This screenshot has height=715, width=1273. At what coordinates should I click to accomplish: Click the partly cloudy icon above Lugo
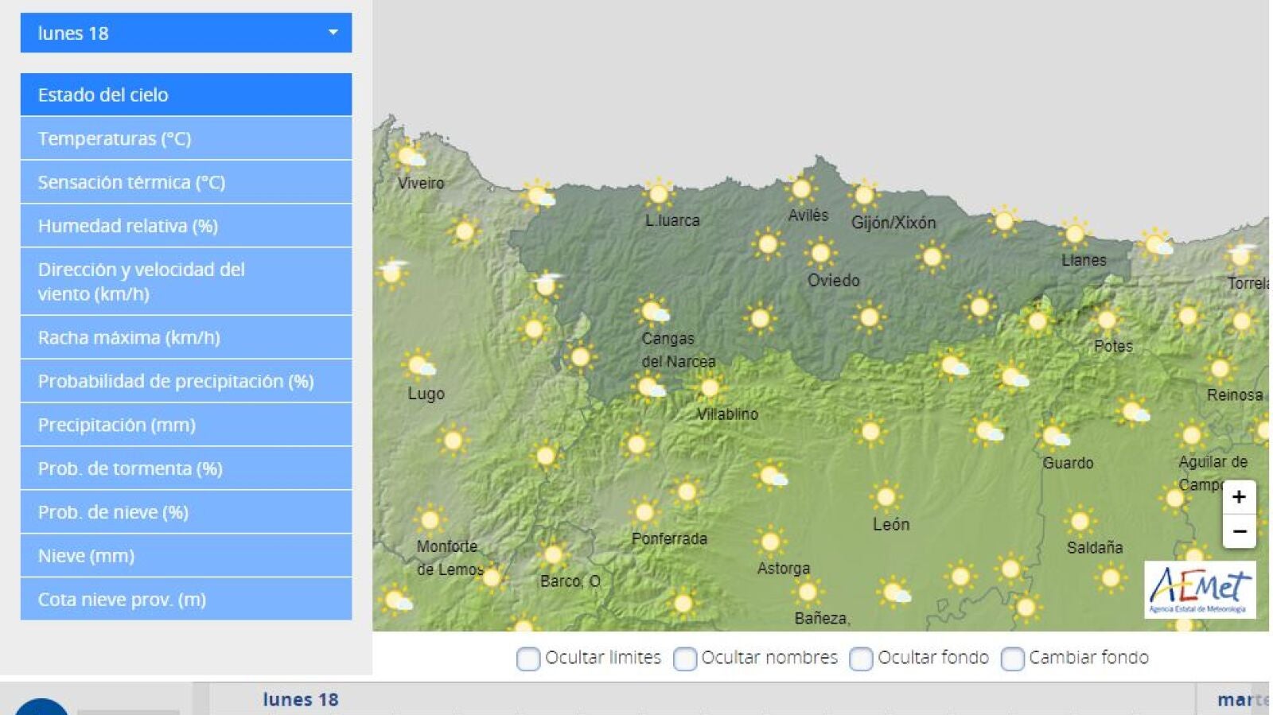[x=418, y=366]
